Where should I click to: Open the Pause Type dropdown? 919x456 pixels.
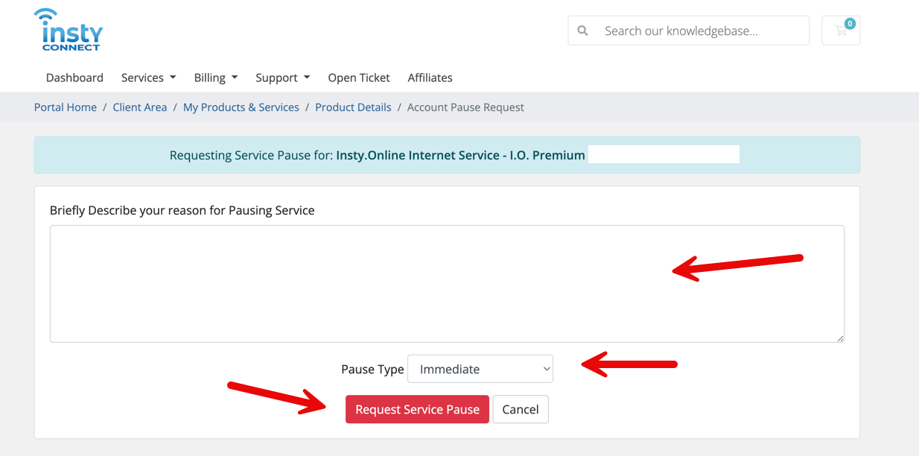480,369
